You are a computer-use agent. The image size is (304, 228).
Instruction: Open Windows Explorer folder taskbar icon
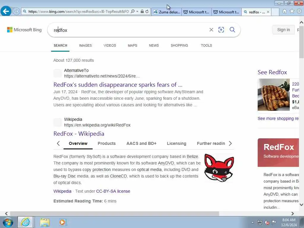[45, 222]
